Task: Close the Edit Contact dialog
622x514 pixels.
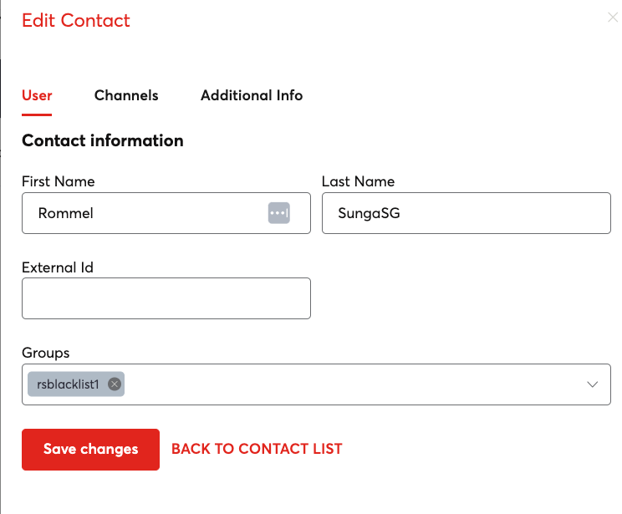Action: click(612, 17)
